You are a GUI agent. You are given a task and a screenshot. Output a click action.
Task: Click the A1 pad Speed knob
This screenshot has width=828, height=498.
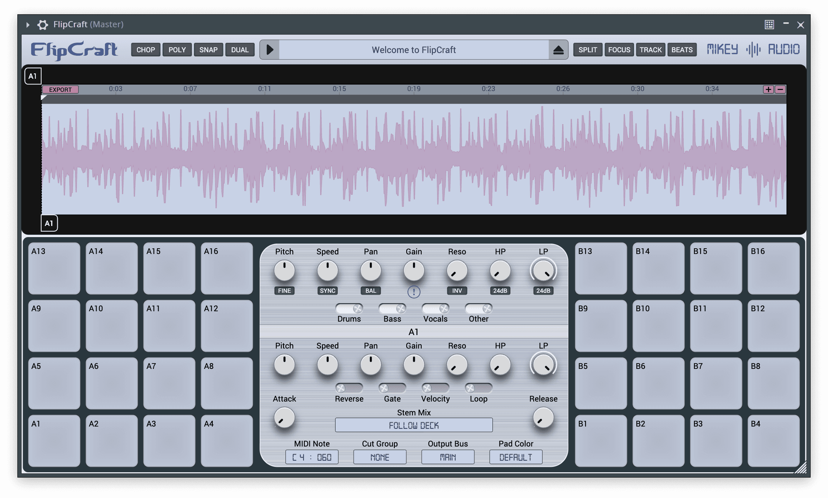click(327, 365)
